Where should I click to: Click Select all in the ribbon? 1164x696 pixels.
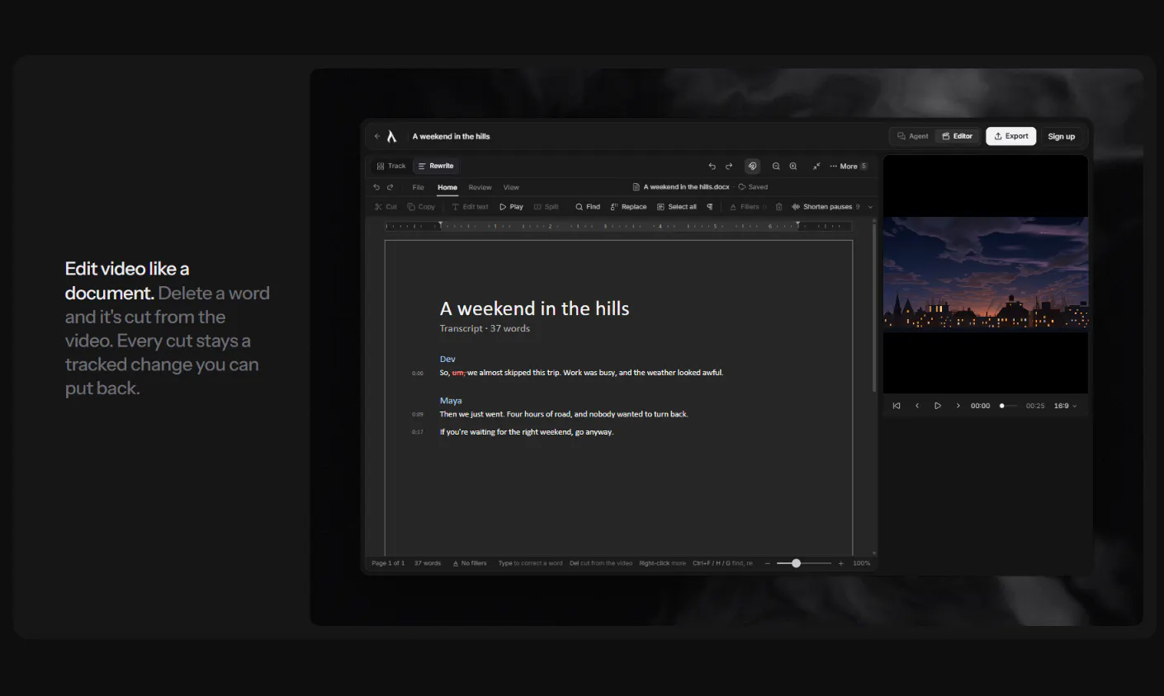pos(677,207)
